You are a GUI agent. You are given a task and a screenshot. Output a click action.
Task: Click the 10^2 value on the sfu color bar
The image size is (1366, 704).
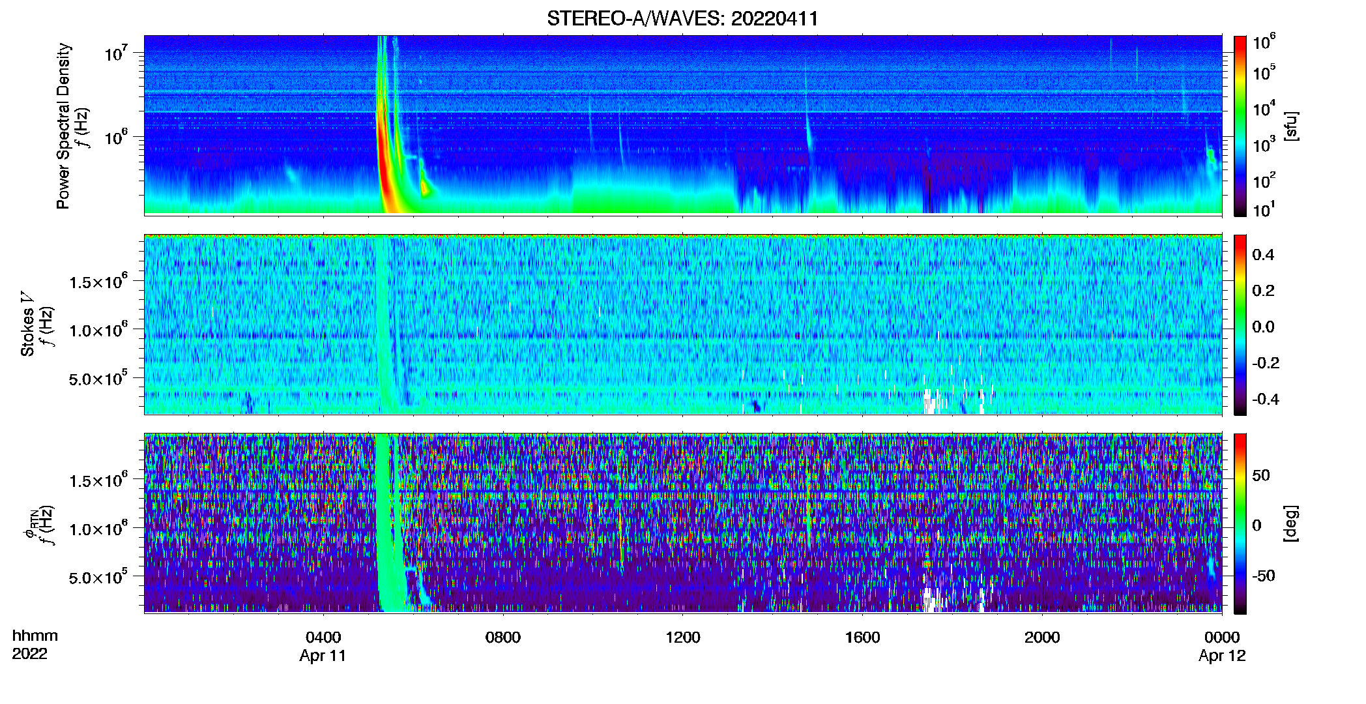click(x=1264, y=180)
